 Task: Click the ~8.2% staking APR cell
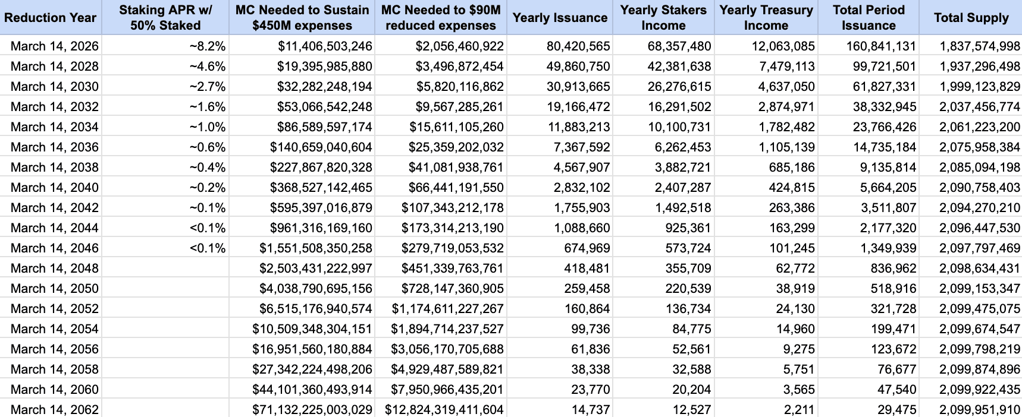[208, 46]
